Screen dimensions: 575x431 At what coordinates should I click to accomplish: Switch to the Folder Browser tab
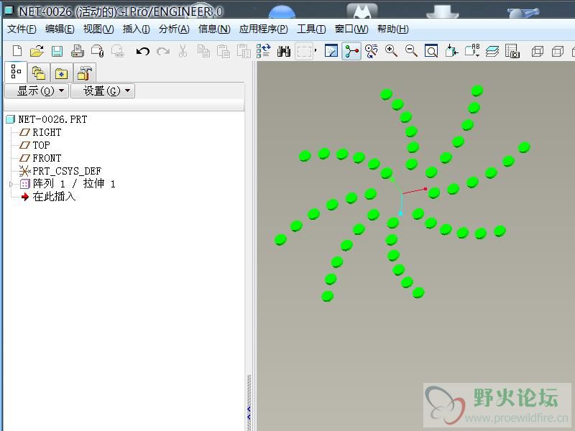click(x=39, y=73)
